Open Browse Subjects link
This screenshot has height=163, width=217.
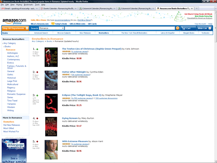64,33
